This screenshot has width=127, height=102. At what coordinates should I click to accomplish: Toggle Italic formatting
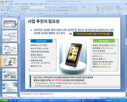click(34, 11)
